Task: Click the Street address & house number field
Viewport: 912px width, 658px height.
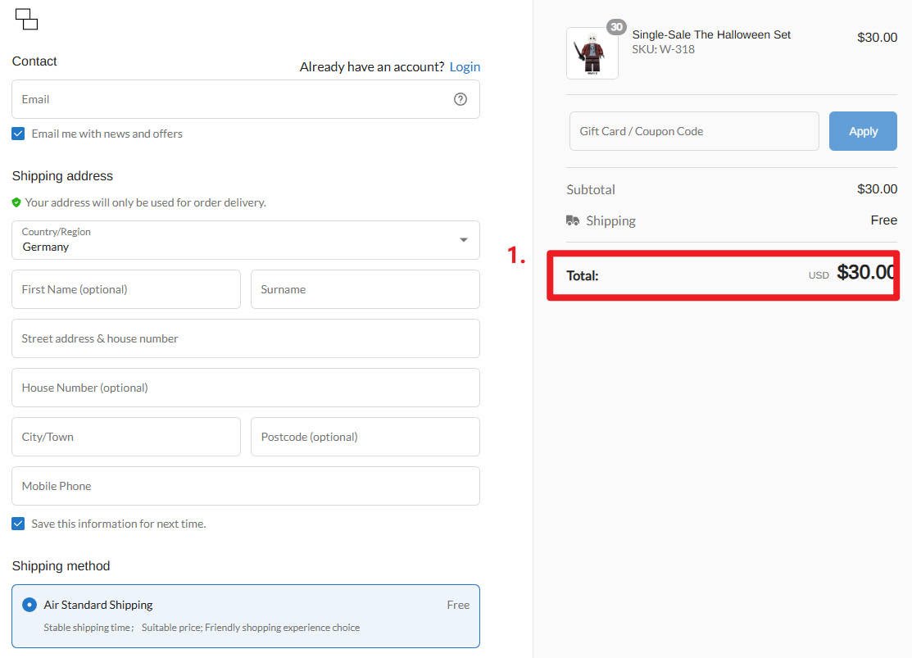Action: pyautogui.click(x=245, y=338)
